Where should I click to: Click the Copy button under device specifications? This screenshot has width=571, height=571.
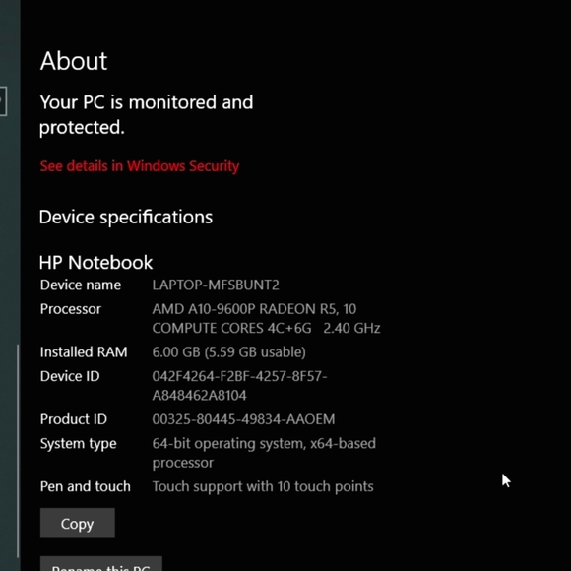tap(77, 523)
